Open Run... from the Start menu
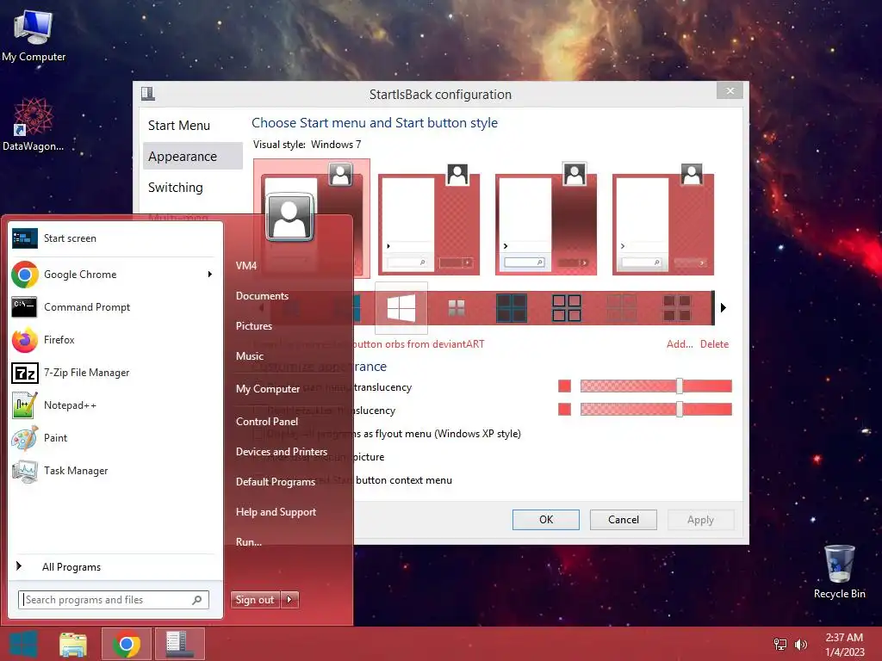This screenshot has height=661, width=882. pyautogui.click(x=249, y=542)
